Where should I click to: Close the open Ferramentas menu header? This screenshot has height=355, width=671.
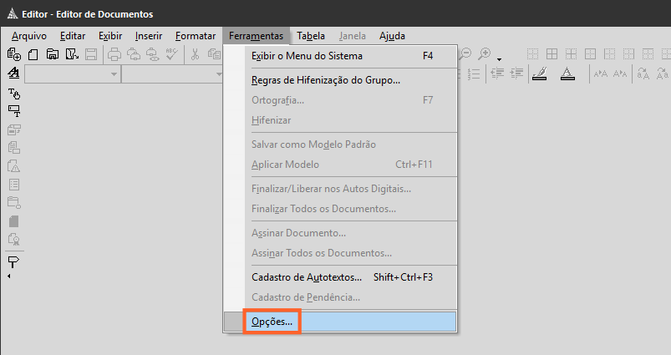256,36
